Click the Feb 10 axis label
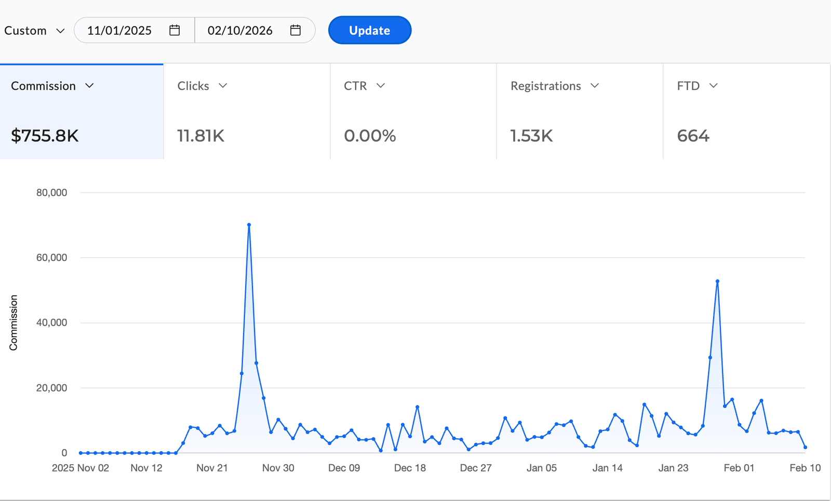Screen dimensions: 831x501 point(805,468)
